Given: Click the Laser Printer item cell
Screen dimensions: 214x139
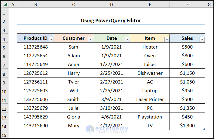Looking at the screenshot, I should click(150, 100).
